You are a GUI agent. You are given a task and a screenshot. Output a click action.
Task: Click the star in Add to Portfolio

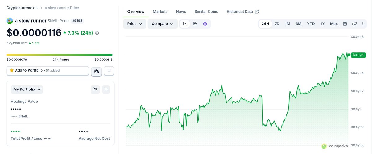(12, 70)
